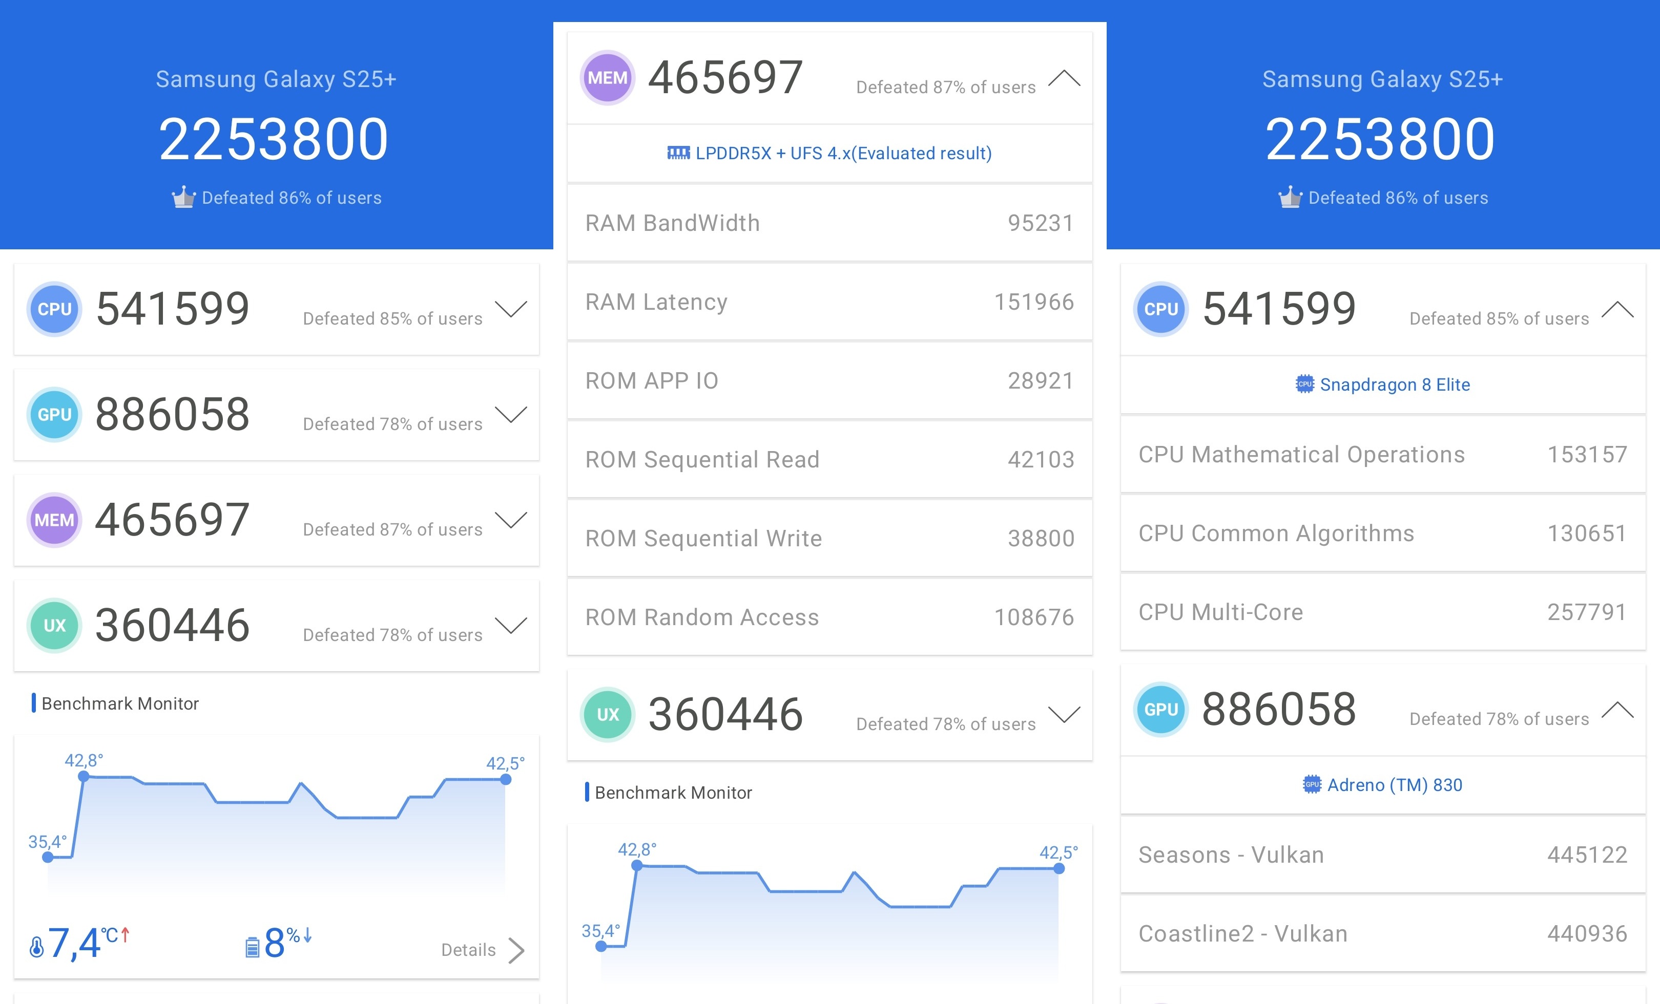1660x1004 pixels.
Task: Click Benchmark Monitor heading in left panel
Action: [120, 703]
